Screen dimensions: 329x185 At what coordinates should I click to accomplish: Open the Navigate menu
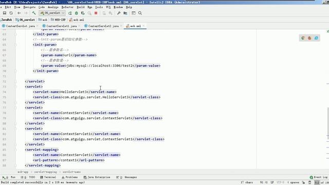(29, 7)
